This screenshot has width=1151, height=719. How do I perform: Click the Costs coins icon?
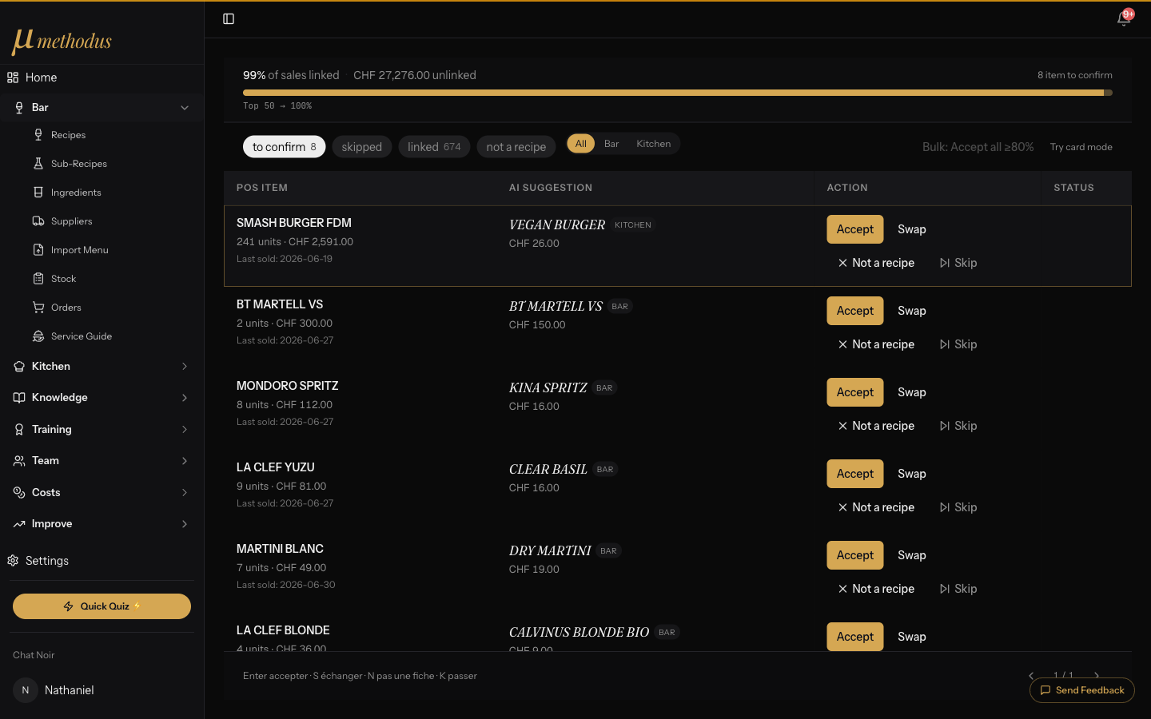(19, 492)
